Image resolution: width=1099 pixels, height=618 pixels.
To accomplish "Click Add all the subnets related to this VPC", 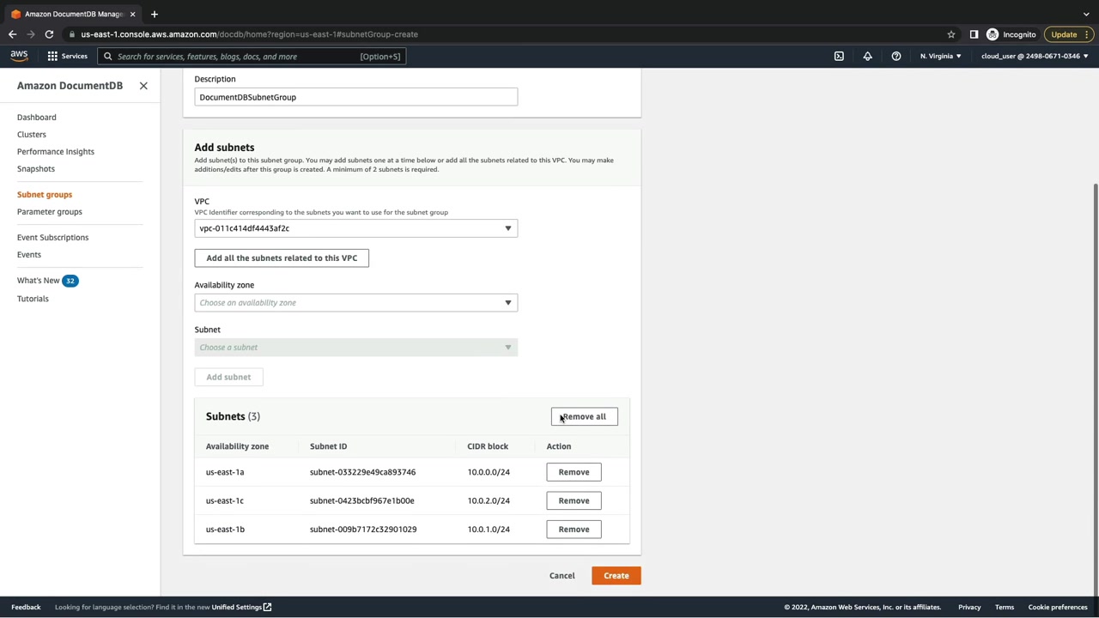I will [282, 258].
